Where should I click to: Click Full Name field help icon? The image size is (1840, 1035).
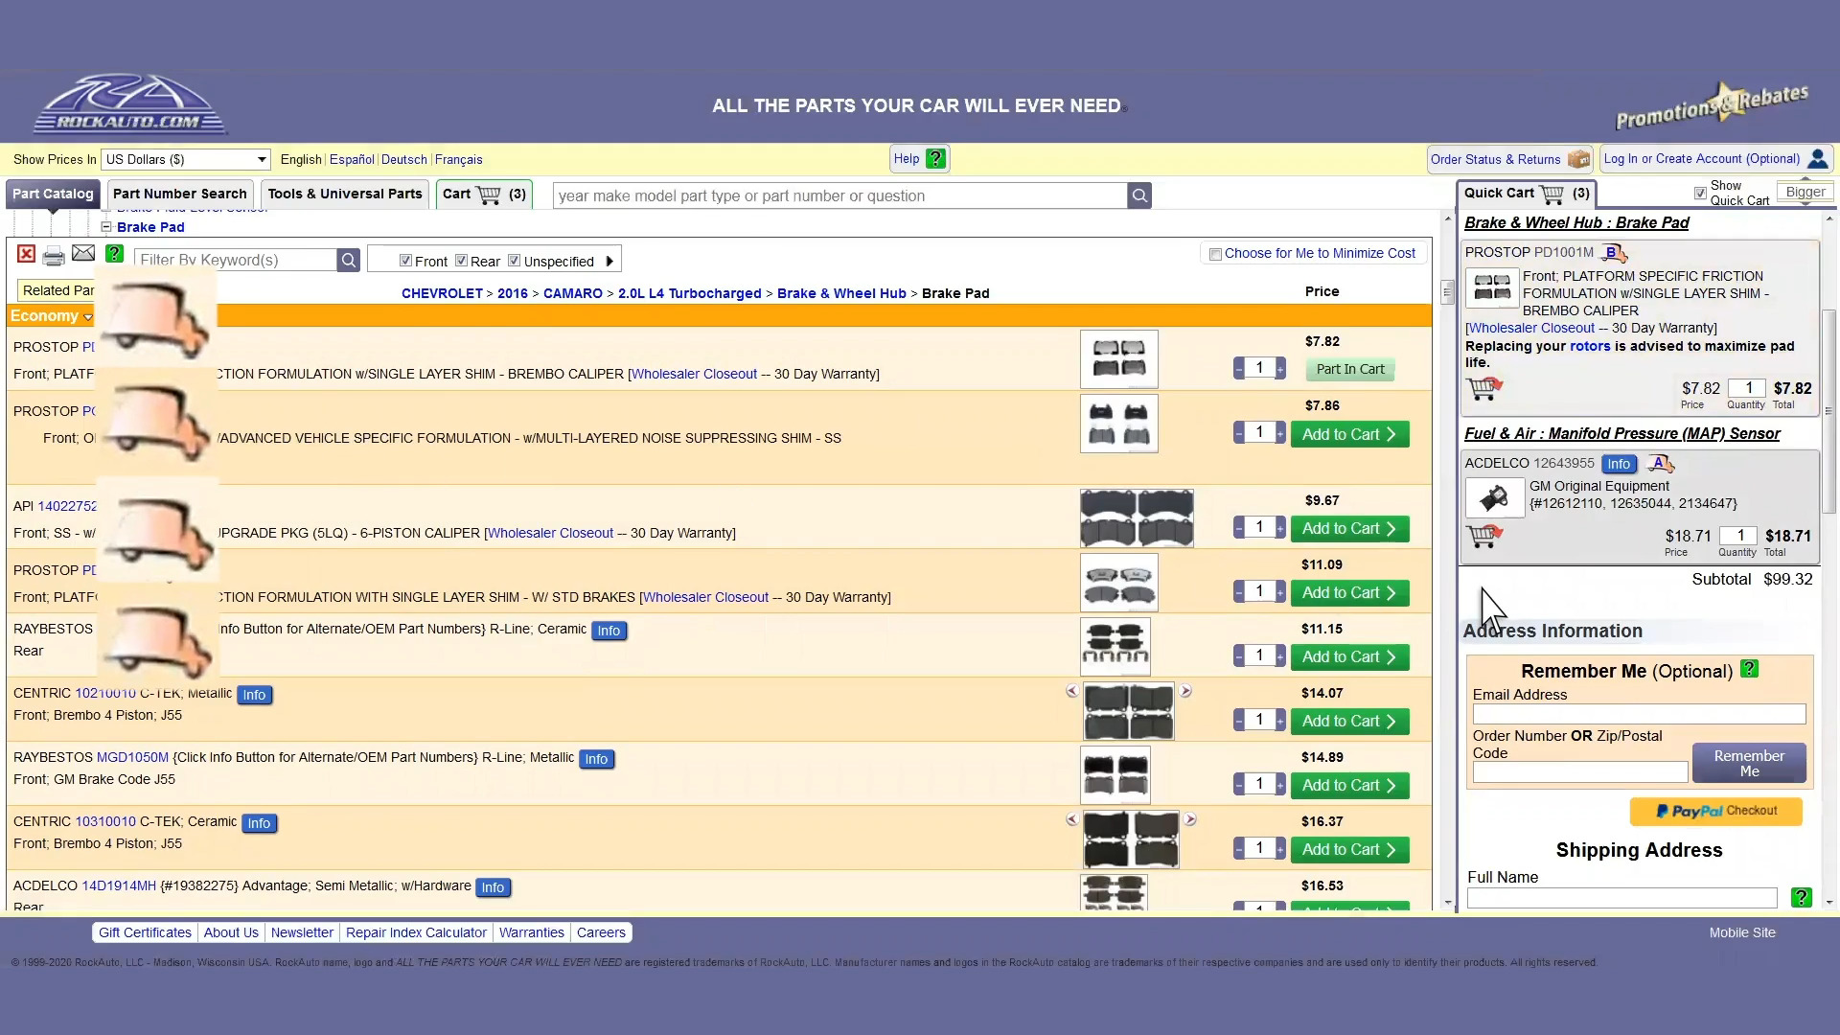[x=1801, y=897]
